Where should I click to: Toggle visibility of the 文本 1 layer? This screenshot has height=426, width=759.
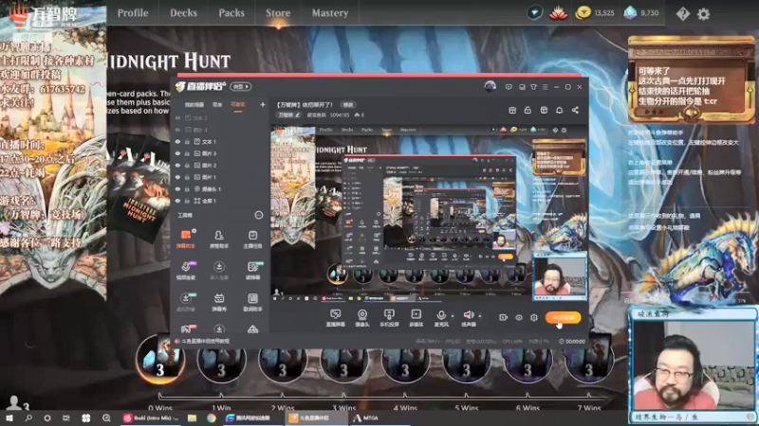[177, 141]
